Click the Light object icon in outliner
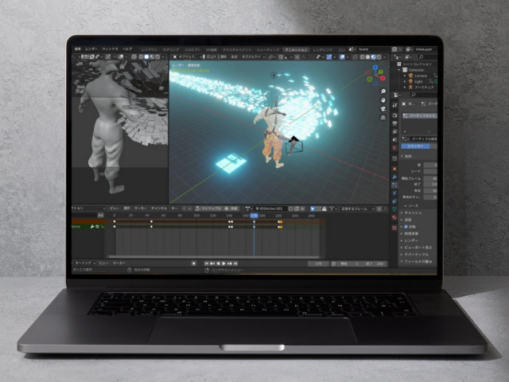Viewport: 509px width, 382px height. point(410,81)
